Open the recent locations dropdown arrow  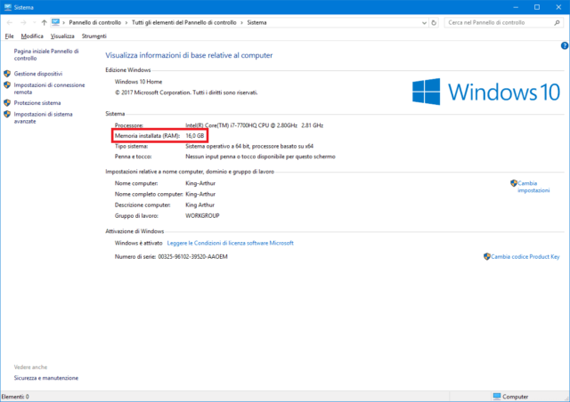(33, 21)
